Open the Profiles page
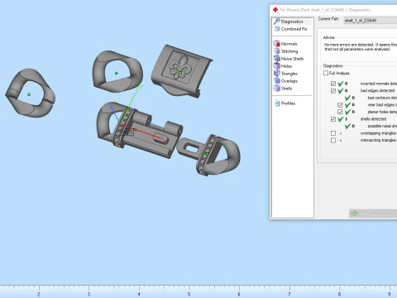Screen dimensions: 397x298 point(285,103)
